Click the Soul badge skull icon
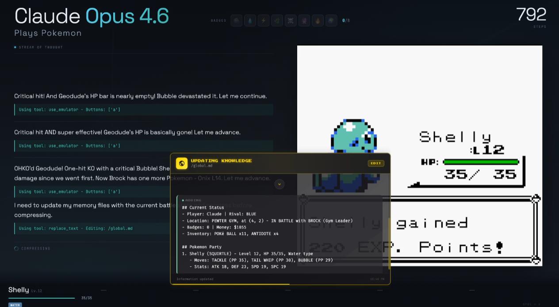 [291, 20]
